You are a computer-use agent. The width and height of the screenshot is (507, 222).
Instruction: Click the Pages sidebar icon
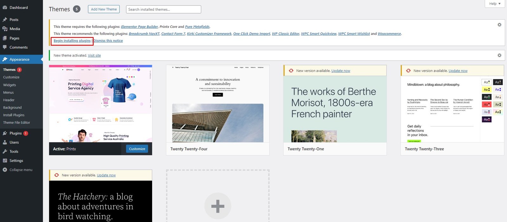click(x=5, y=38)
